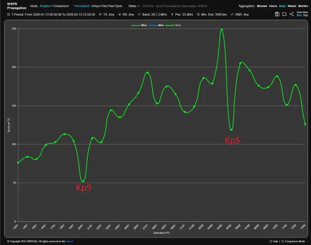Click the calendar icon beside T-Period
Viewport: 311px width, 245px height.
[x=9, y=15]
